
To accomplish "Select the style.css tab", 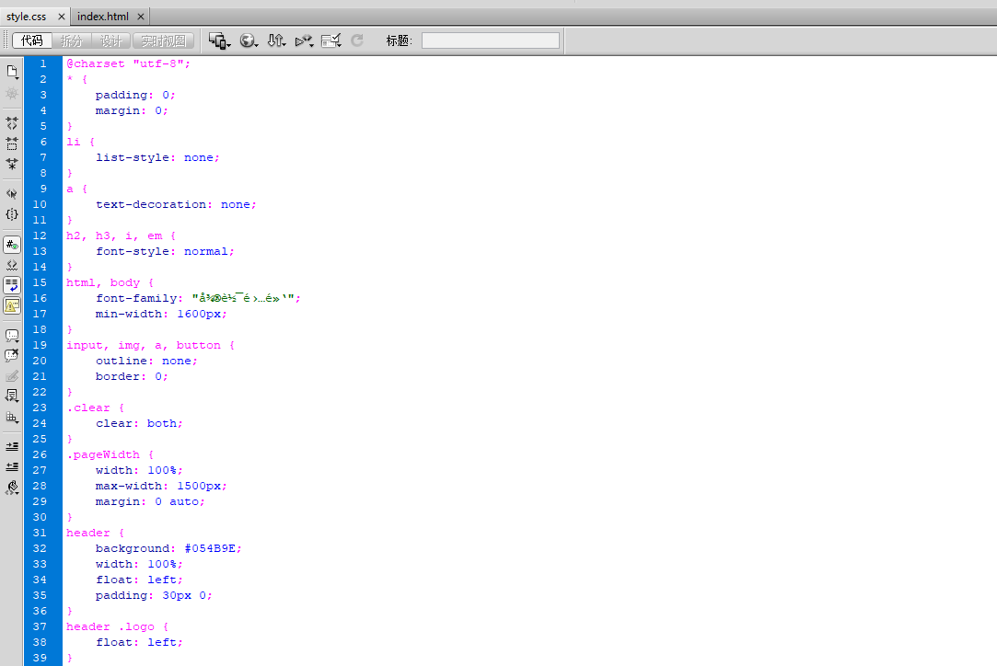I will 27,17.
